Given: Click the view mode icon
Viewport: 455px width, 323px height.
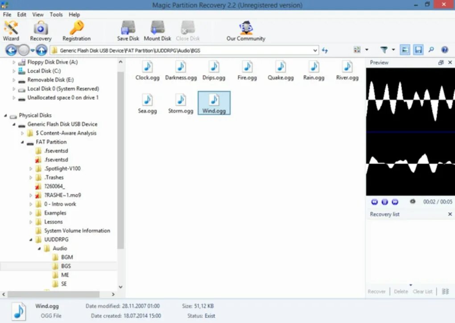Looking at the screenshot, I should click(357, 50).
